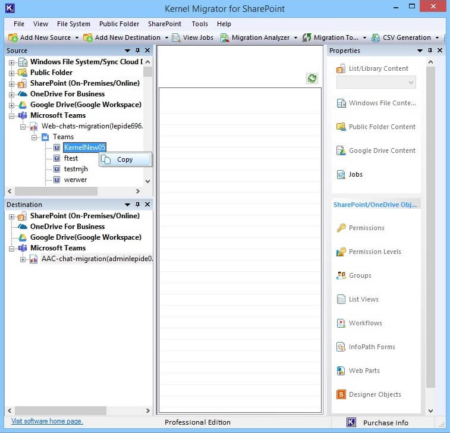The height and width of the screenshot is (433, 450).
Task: Click the Groups icon in Properties
Action: (341, 275)
